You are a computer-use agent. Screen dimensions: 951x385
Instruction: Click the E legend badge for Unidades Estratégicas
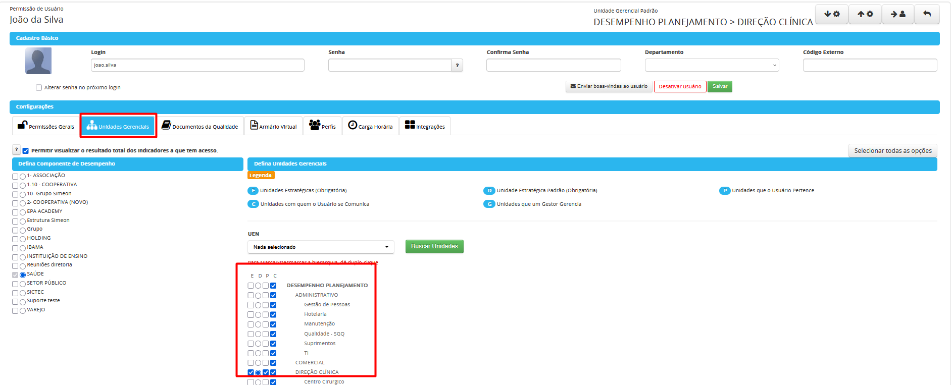[x=253, y=191]
